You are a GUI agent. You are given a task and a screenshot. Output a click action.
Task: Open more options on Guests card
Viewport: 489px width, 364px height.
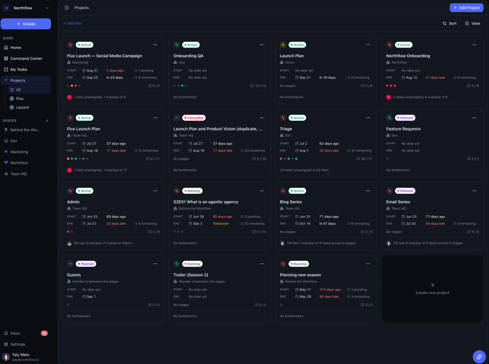tap(155, 264)
